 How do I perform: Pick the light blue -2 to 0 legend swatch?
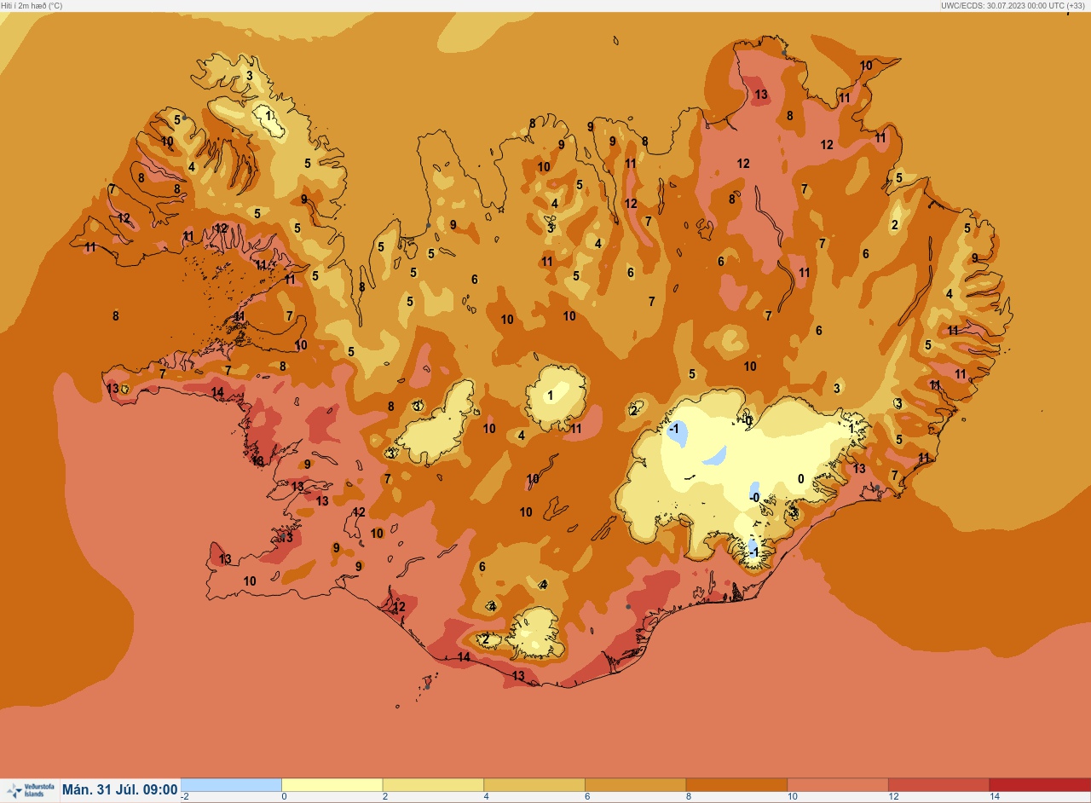(x=231, y=784)
